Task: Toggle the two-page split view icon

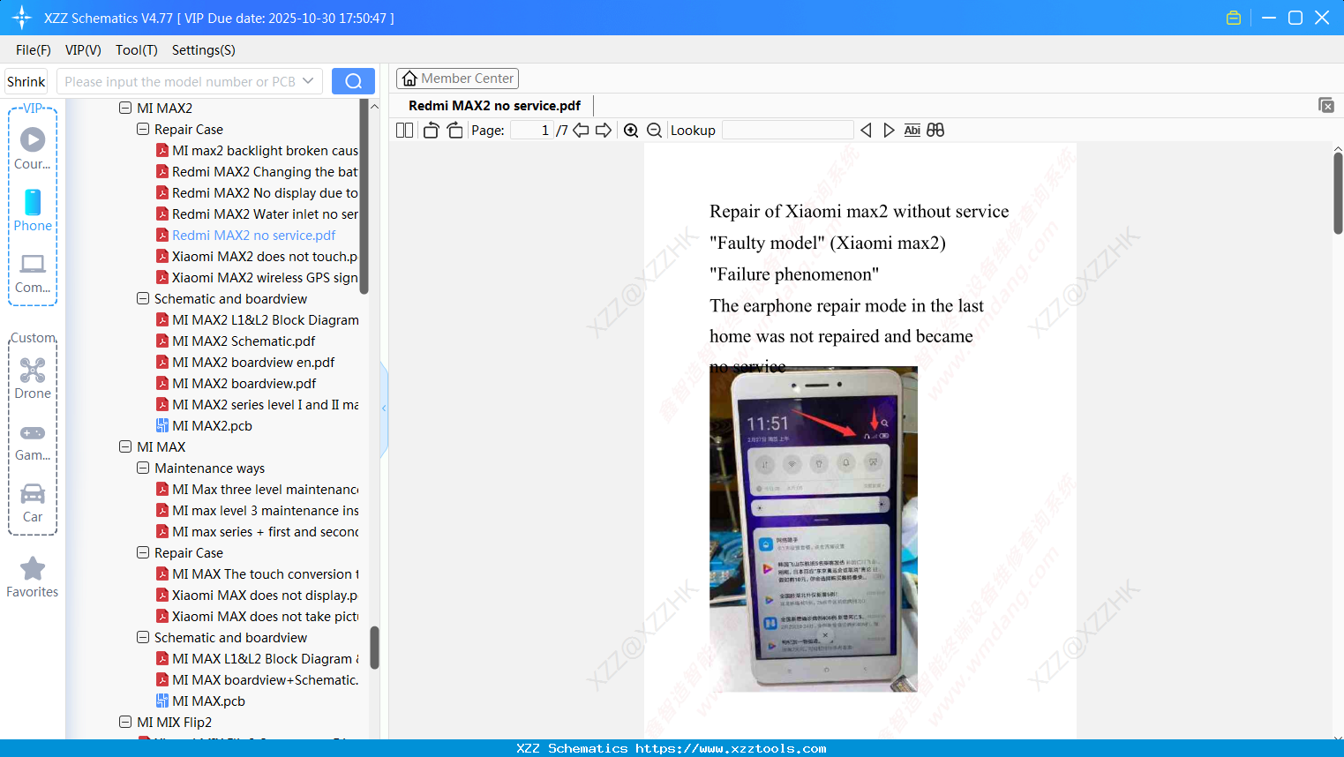Action: pos(405,131)
